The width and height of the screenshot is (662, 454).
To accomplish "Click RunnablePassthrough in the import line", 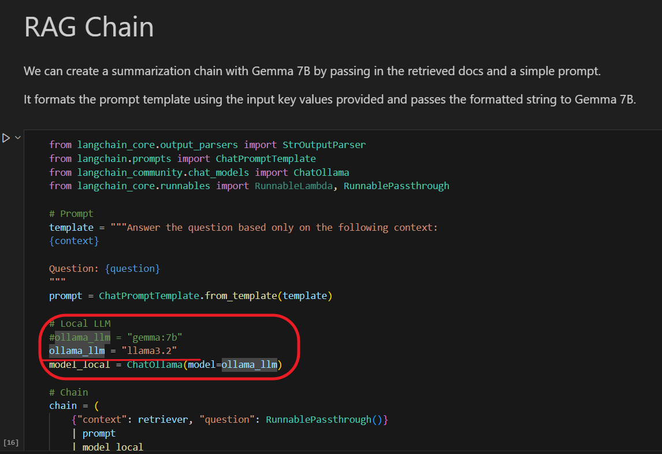I will click(396, 186).
